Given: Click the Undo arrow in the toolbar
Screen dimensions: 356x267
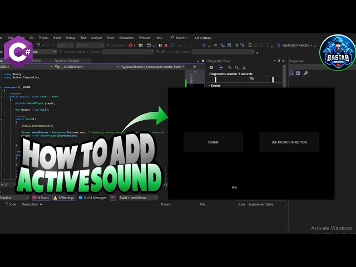Looking at the screenshot, I should pos(38,45).
